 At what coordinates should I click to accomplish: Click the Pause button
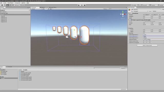(x=82, y=5)
